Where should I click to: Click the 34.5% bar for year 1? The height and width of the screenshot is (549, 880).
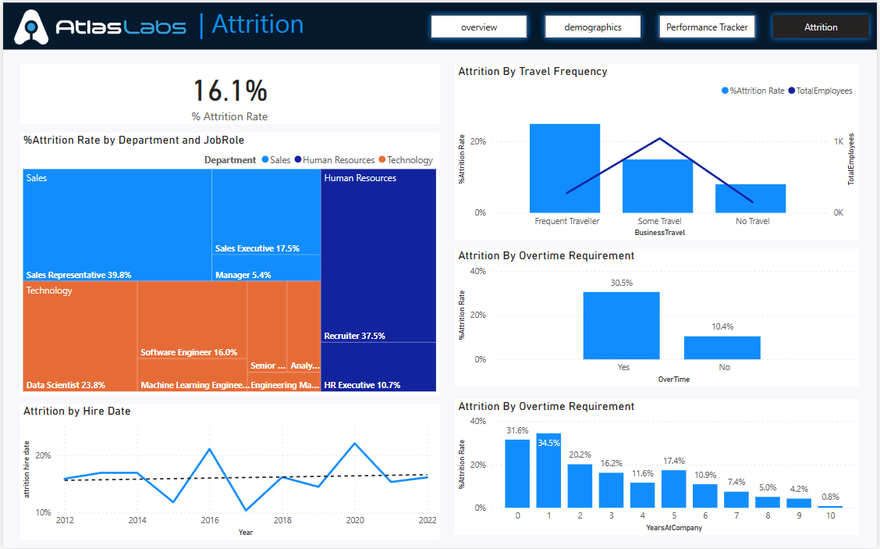tap(548, 471)
